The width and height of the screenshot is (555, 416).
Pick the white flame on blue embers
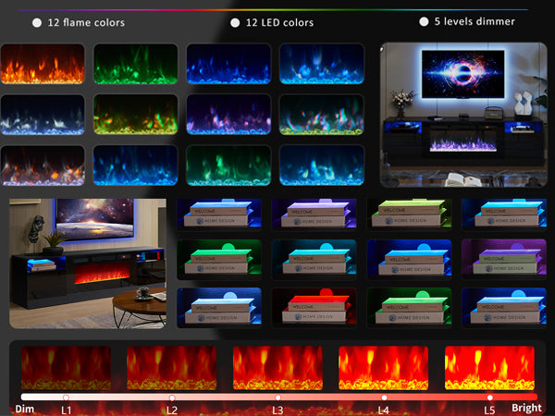[43, 115]
